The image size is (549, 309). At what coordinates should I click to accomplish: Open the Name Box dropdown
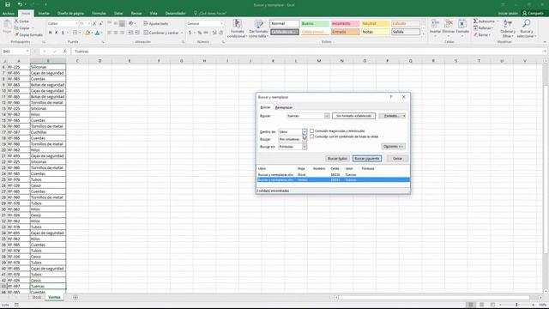(27, 51)
